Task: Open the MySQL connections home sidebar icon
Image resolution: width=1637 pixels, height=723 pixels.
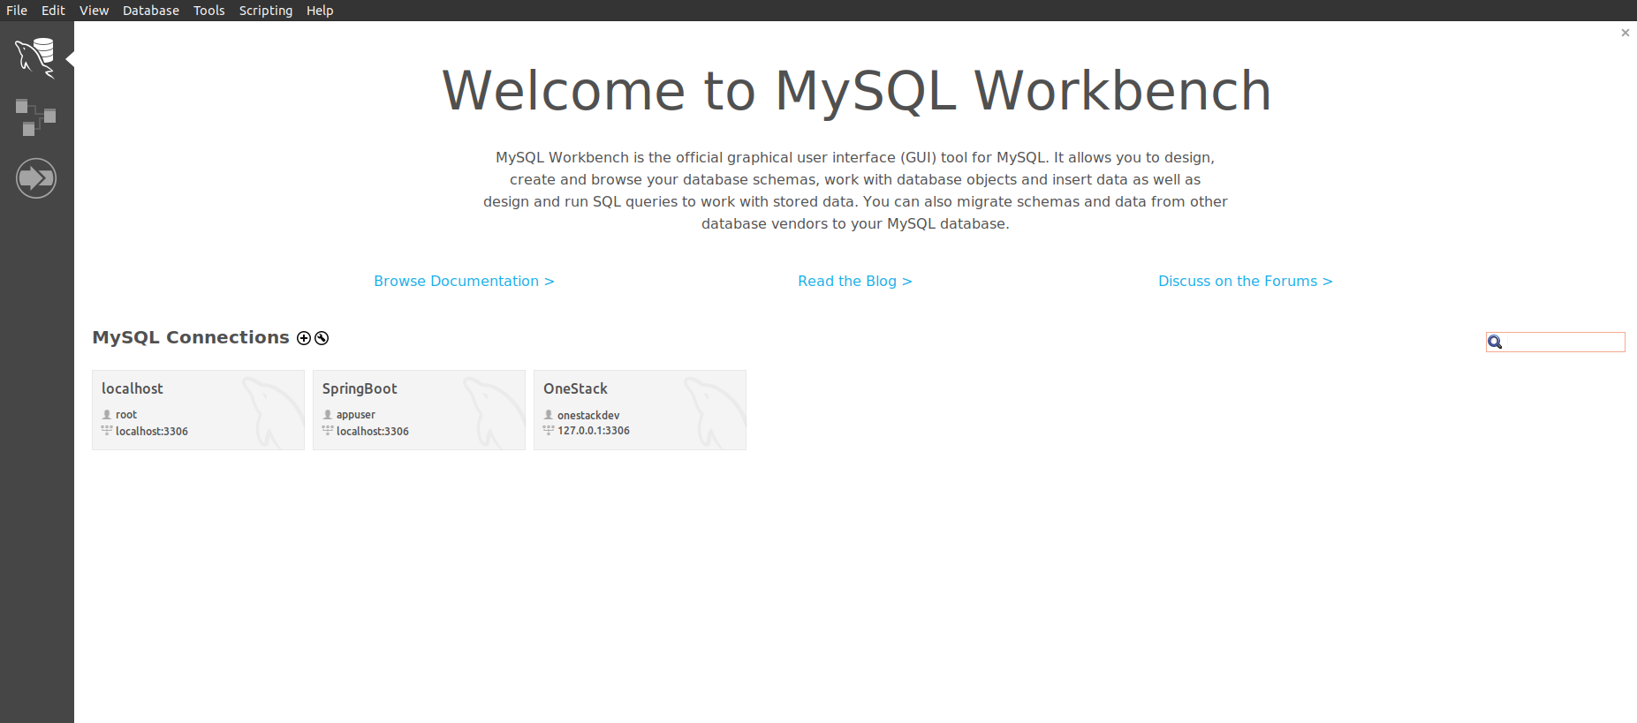Action: click(x=35, y=58)
